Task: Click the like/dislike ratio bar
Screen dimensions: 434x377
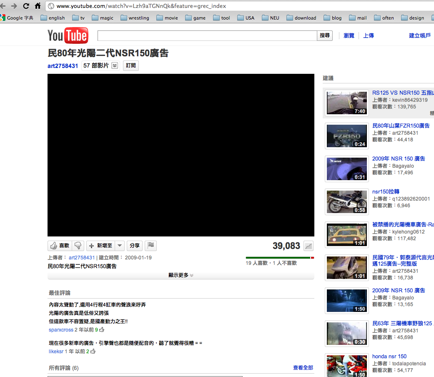Action: tap(279, 258)
